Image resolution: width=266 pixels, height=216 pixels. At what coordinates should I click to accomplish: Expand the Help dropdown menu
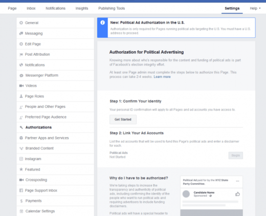click(x=255, y=8)
